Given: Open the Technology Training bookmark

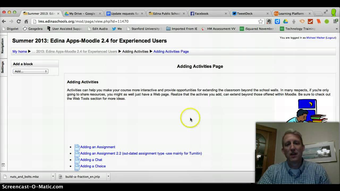Looking at the screenshot, I should click(298, 29).
